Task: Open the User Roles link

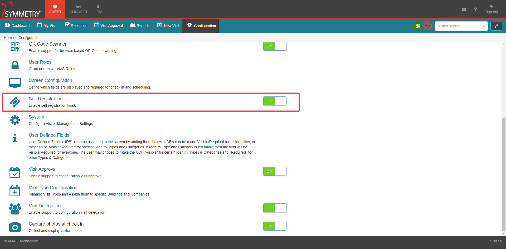Action: pyautogui.click(x=40, y=62)
